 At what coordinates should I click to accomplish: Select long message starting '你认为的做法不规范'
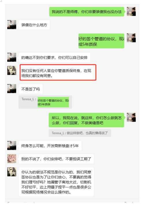click(56, 182)
